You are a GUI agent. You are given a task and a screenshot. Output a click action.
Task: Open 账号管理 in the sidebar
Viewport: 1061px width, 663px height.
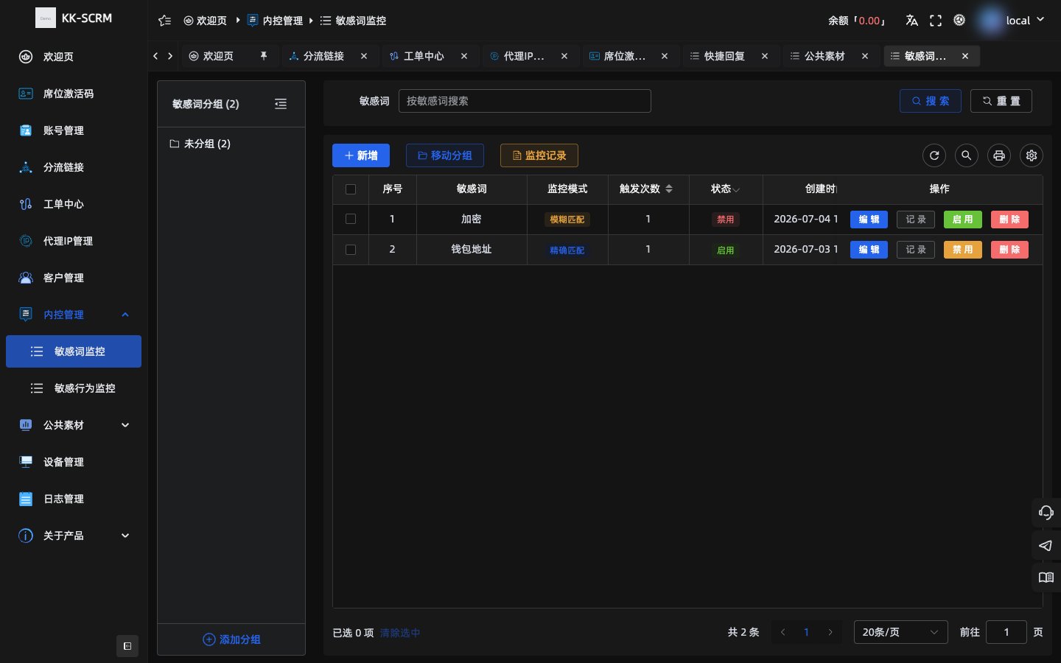click(x=74, y=130)
